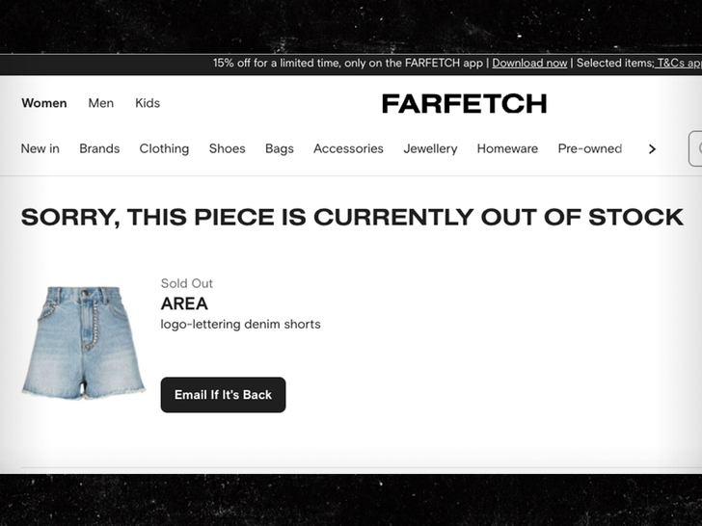Open the Pre-owned category
702x526 pixels.
pyautogui.click(x=590, y=148)
